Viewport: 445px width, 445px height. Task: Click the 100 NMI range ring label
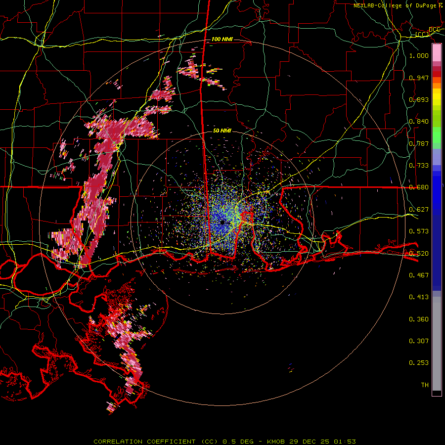pyautogui.click(x=222, y=39)
